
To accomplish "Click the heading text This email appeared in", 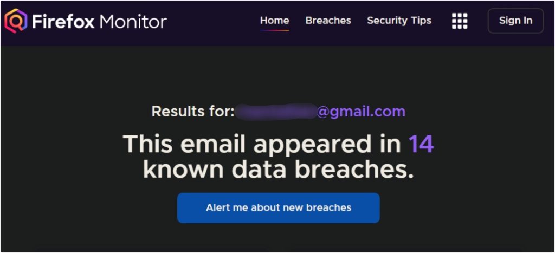I will (262, 144).
